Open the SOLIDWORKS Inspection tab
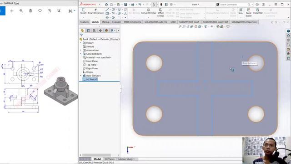 (244, 22)
